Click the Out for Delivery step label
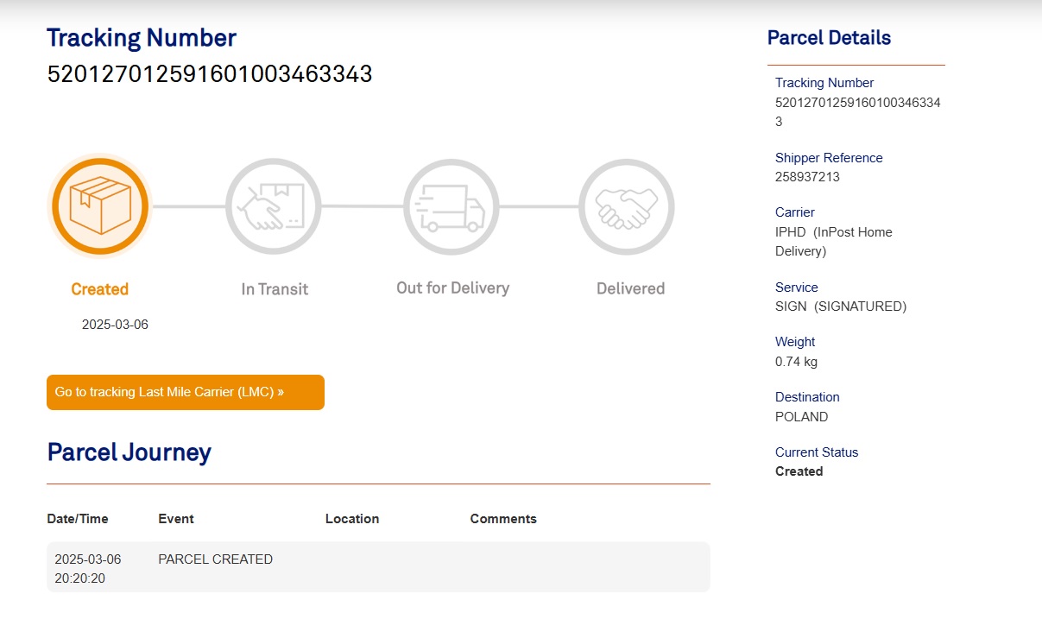The height and width of the screenshot is (632, 1042). click(453, 288)
